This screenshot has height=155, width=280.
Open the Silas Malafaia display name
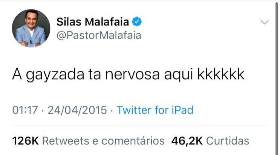[93, 22]
